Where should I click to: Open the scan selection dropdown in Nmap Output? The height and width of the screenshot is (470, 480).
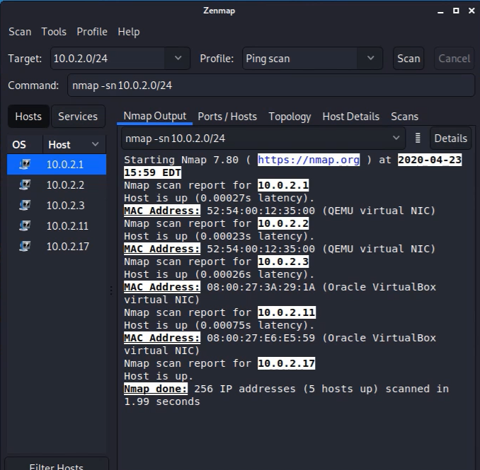pyautogui.click(x=263, y=139)
